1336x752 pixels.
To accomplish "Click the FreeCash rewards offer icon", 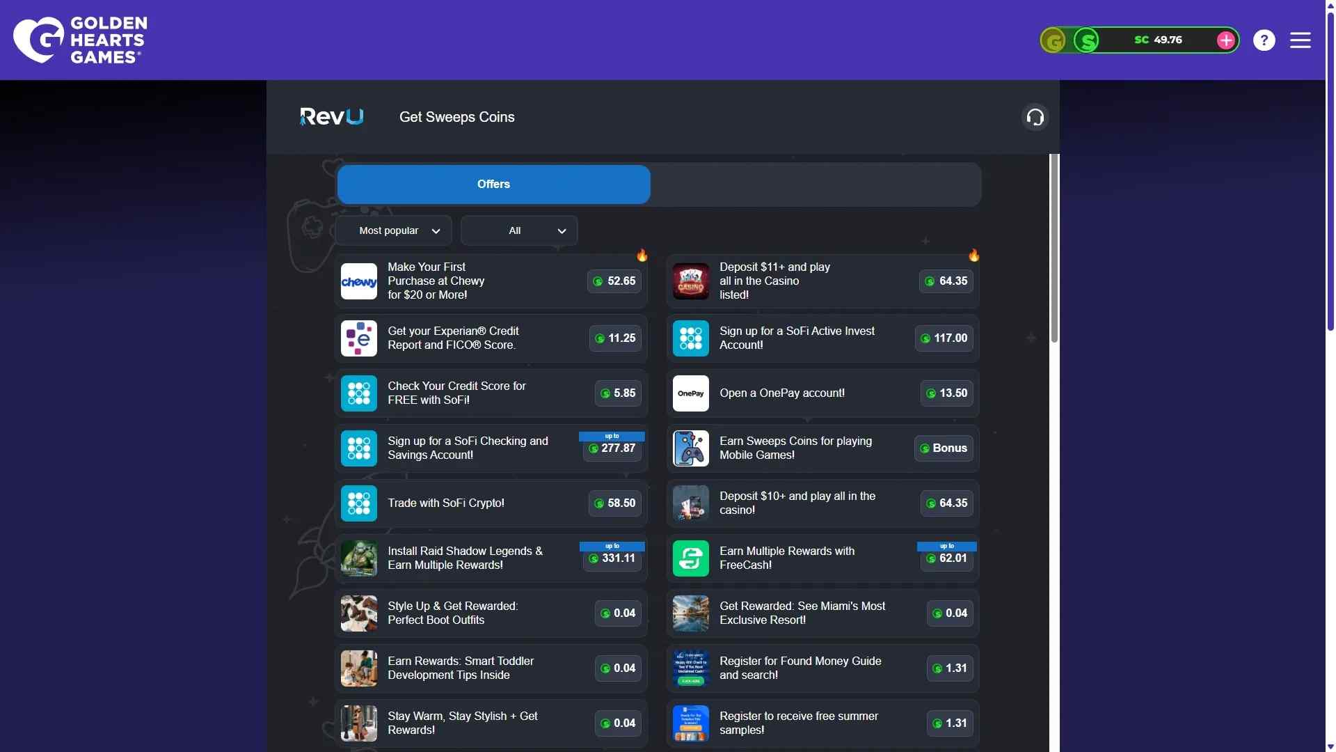I will point(691,558).
